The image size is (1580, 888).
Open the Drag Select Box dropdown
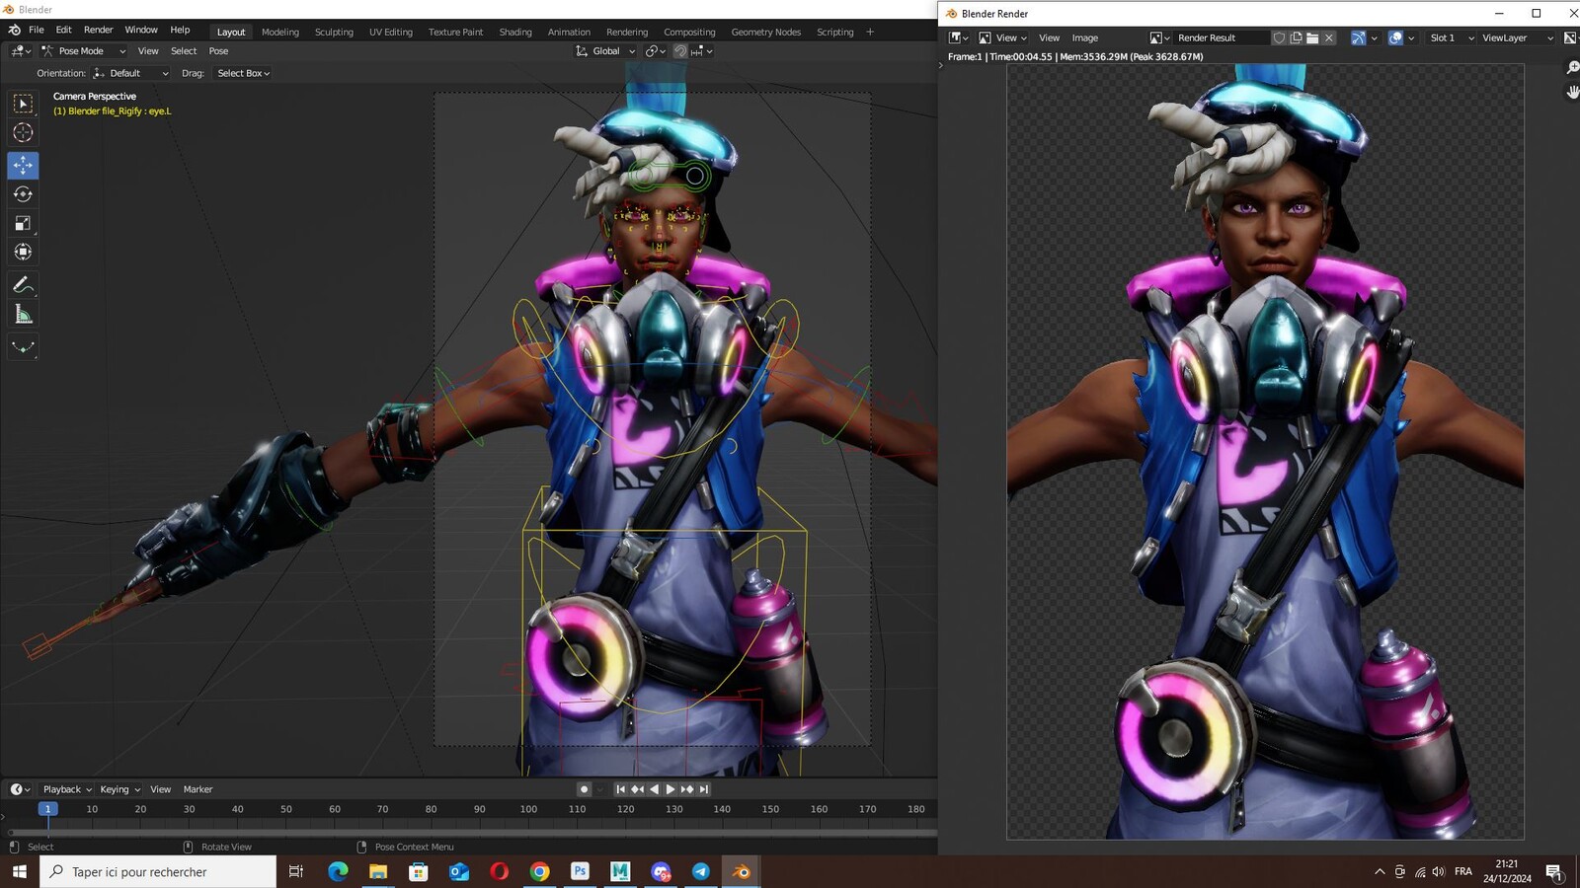point(243,73)
